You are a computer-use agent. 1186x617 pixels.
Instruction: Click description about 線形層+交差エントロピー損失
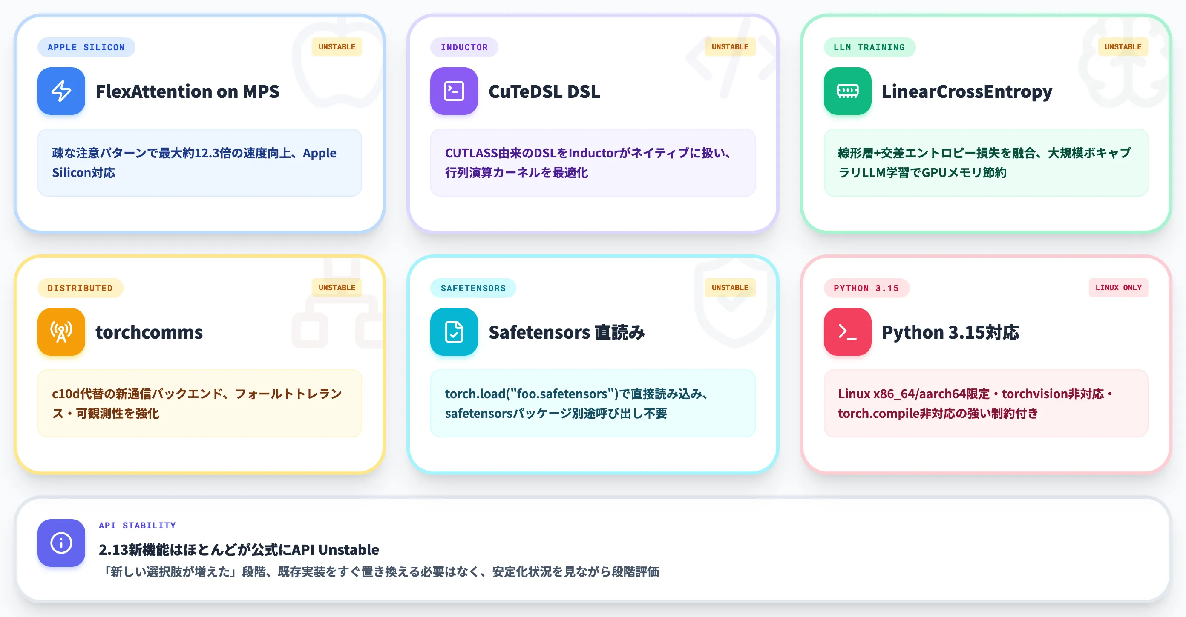pyautogui.click(x=986, y=163)
